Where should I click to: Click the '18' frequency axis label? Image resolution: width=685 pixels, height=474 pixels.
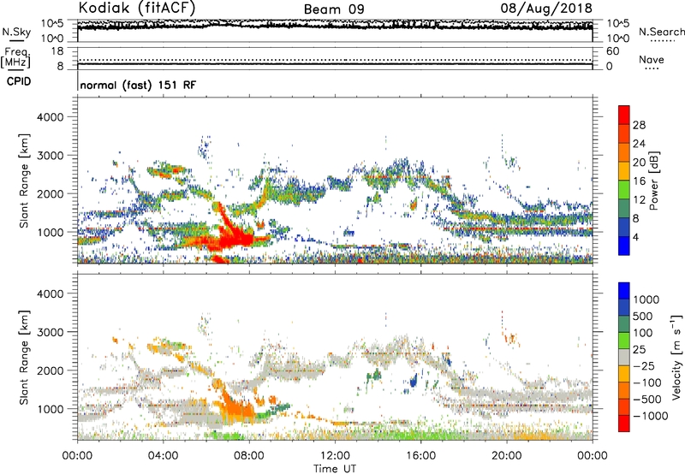(x=57, y=51)
